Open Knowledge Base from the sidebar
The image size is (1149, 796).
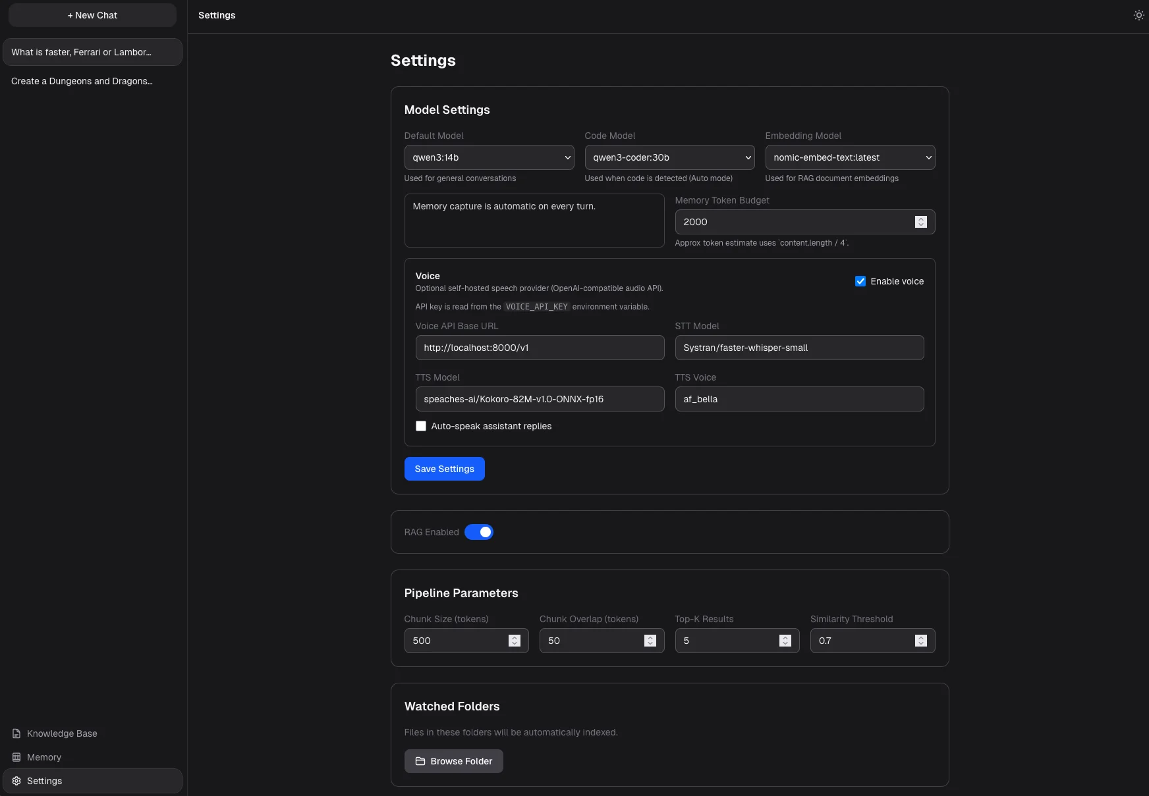pyautogui.click(x=61, y=733)
